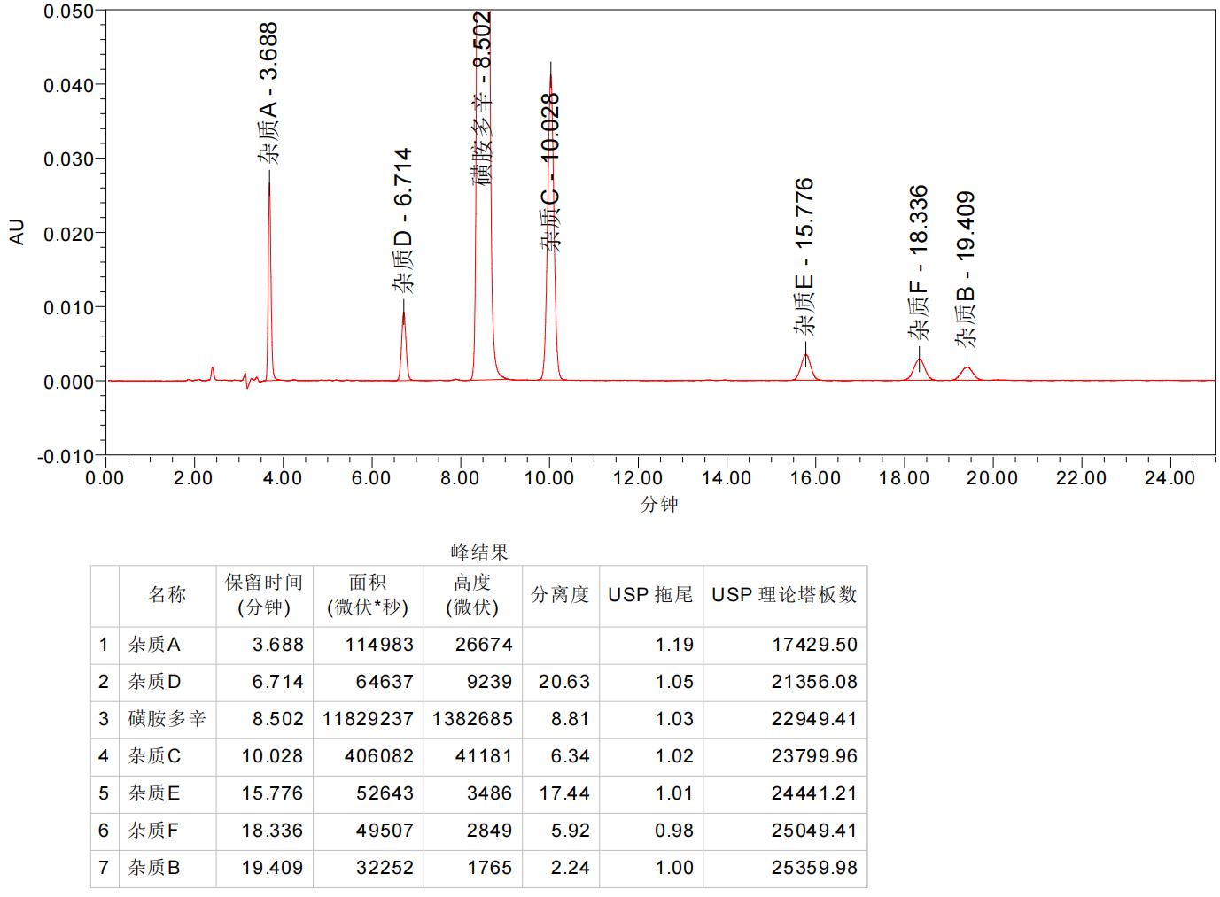Image resolution: width=1220 pixels, height=897 pixels.
Task: Select the USP 拖尾 column header
Action: click(650, 595)
